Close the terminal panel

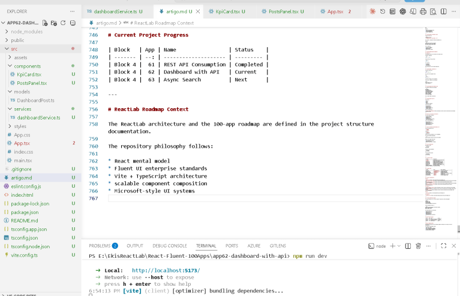pyautogui.click(x=454, y=246)
